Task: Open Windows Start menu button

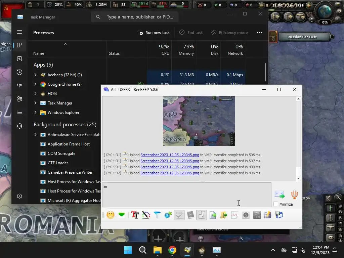Action: point(128,250)
